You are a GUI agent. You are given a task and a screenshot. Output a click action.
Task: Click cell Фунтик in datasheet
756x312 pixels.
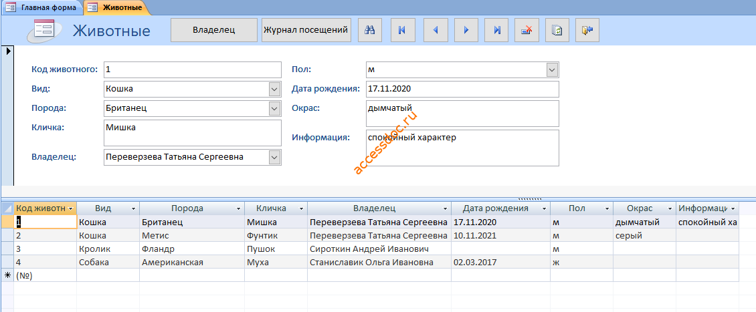(x=276, y=235)
